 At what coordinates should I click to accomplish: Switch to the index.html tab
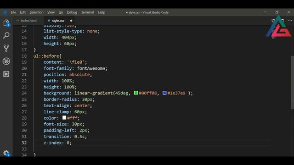point(28,21)
